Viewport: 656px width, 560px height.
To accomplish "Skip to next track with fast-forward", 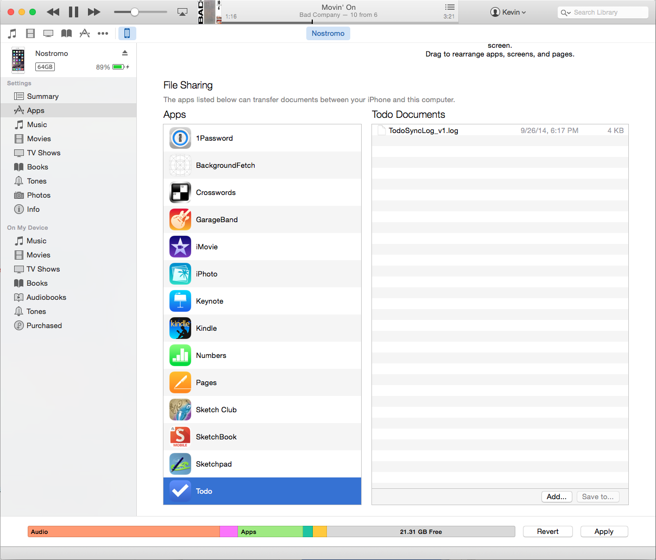I will coord(94,12).
